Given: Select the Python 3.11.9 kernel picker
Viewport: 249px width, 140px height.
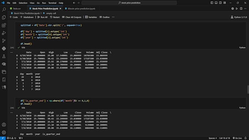Looking at the screenshot, I should [x=239, y=17].
